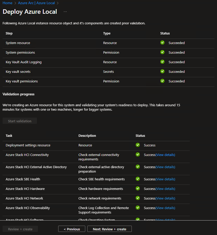This screenshot has width=217, height=235.
Task: Select the System resource step row
Action: 108,44
